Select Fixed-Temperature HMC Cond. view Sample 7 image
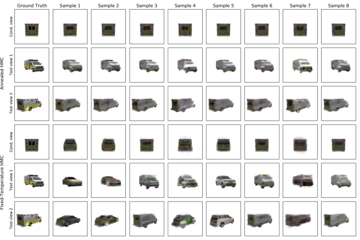This screenshot has height=240, width=360. click(x=300, y=142)
